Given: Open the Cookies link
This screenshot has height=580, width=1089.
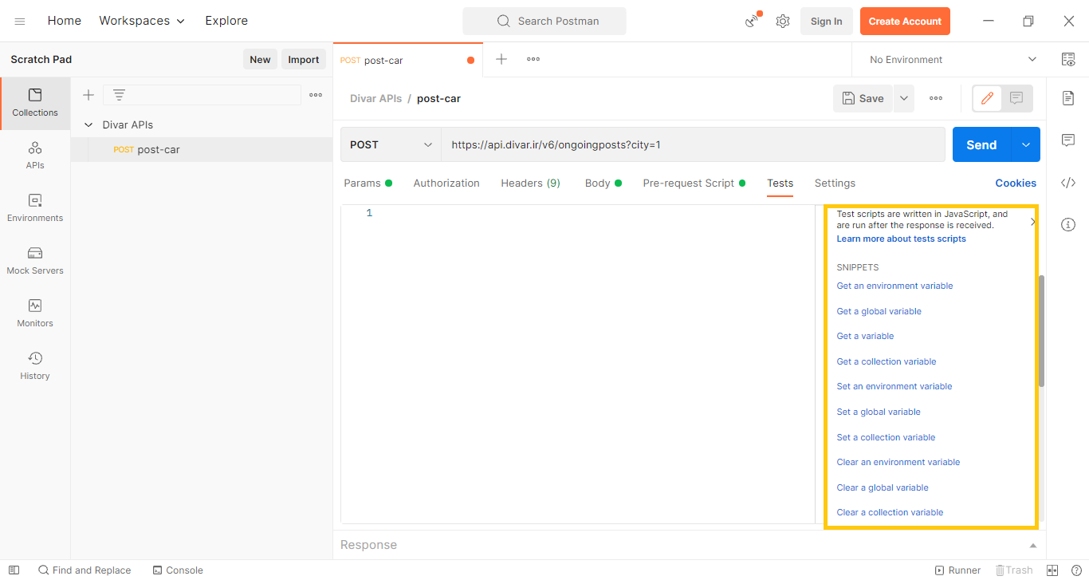Looking at the screenshot, I should 1016,183.
